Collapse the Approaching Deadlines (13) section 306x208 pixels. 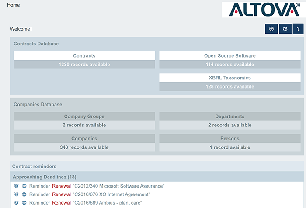[44, 177]
